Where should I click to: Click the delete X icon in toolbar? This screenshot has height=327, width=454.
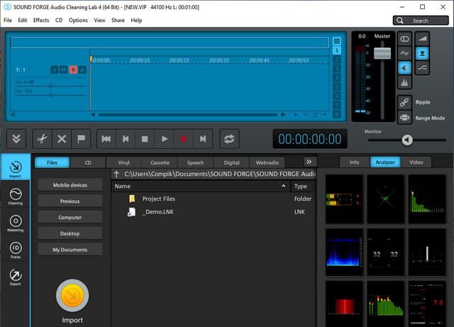tap(62, 138)
